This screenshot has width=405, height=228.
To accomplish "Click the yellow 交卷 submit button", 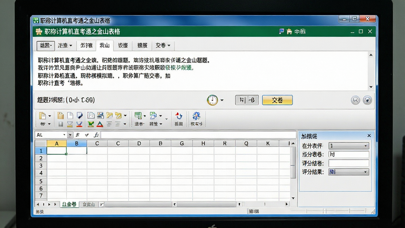I will pyautogui.click(x=277, y=100).
